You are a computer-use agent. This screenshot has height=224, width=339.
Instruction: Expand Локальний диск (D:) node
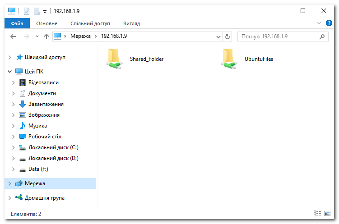pyautogui.click(x=14, y=158)
